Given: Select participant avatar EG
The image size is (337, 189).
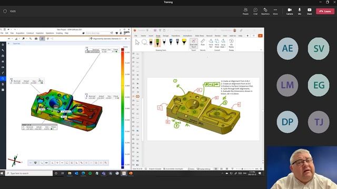Looking at the screenshot, I should [x=319, y=85].
